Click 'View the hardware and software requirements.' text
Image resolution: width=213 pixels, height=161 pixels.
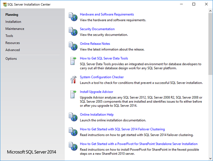113,20
